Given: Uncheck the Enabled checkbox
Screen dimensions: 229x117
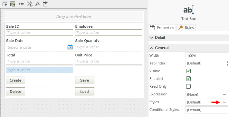Looking at the screenshot, I should pyautogui.click(x=188, y=79).
